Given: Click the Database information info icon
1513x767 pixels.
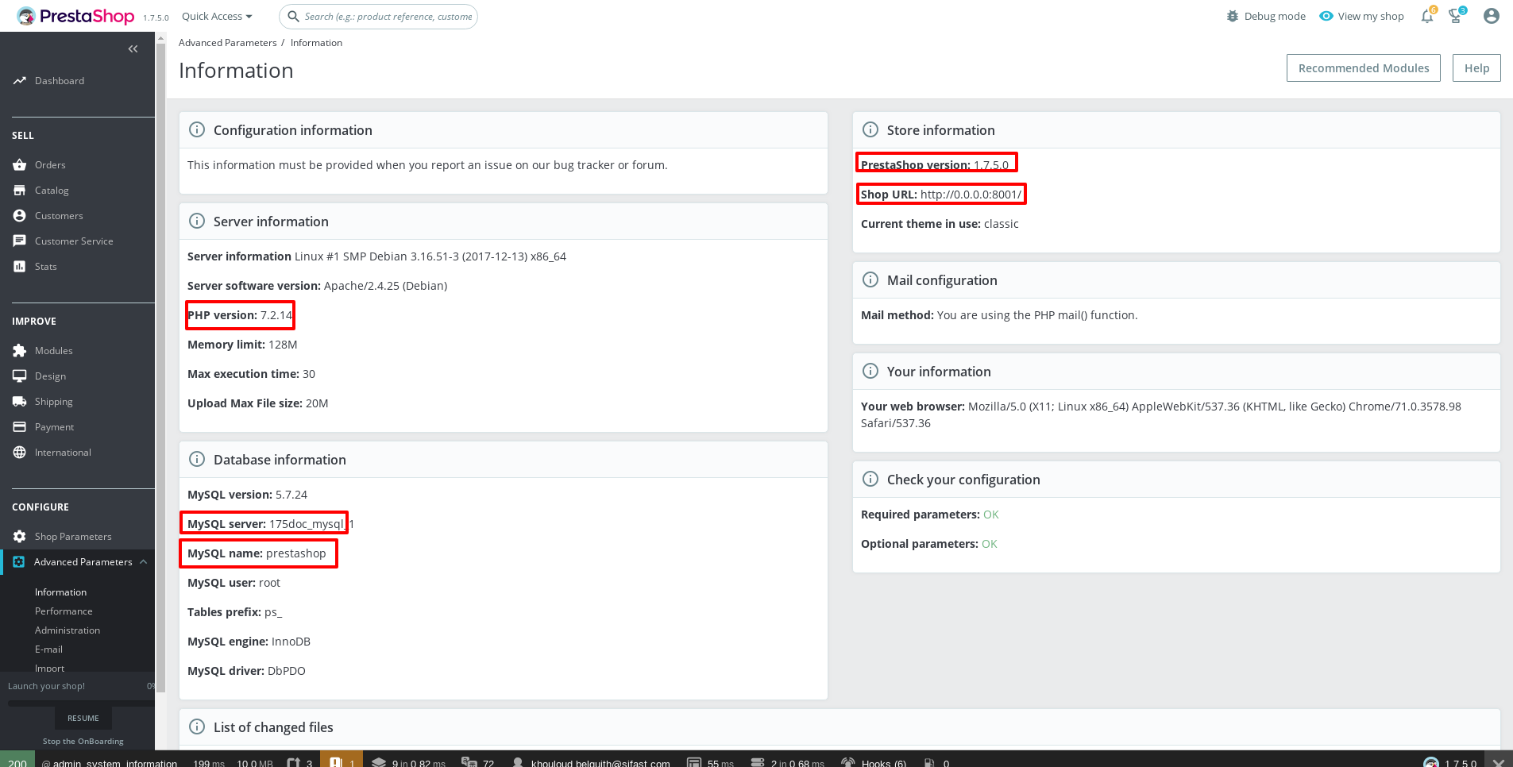Looking at the screenshot, I should (197, 459).
